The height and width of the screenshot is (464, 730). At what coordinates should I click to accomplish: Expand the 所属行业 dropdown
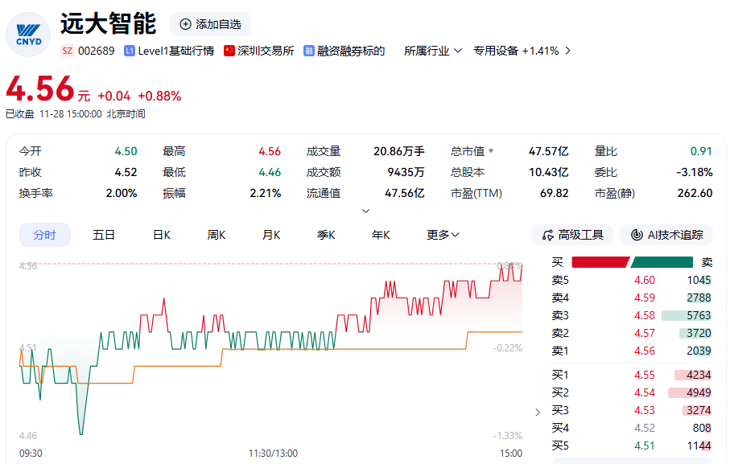pos(433,51)
